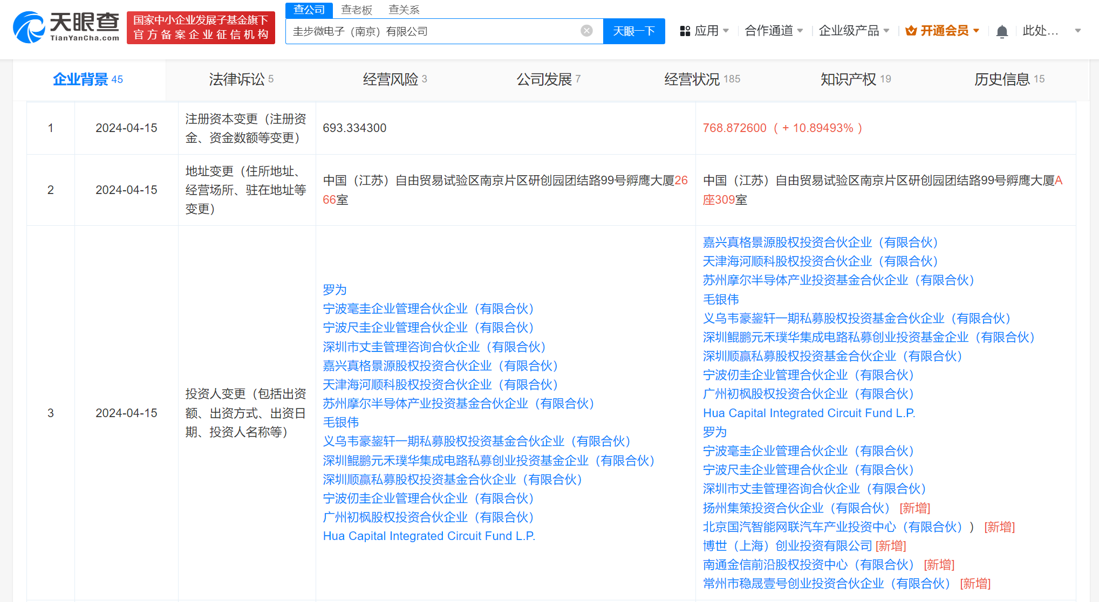Open the 企业背景 tab
This screenshot has height=602, width=1099.
[88, 79]
